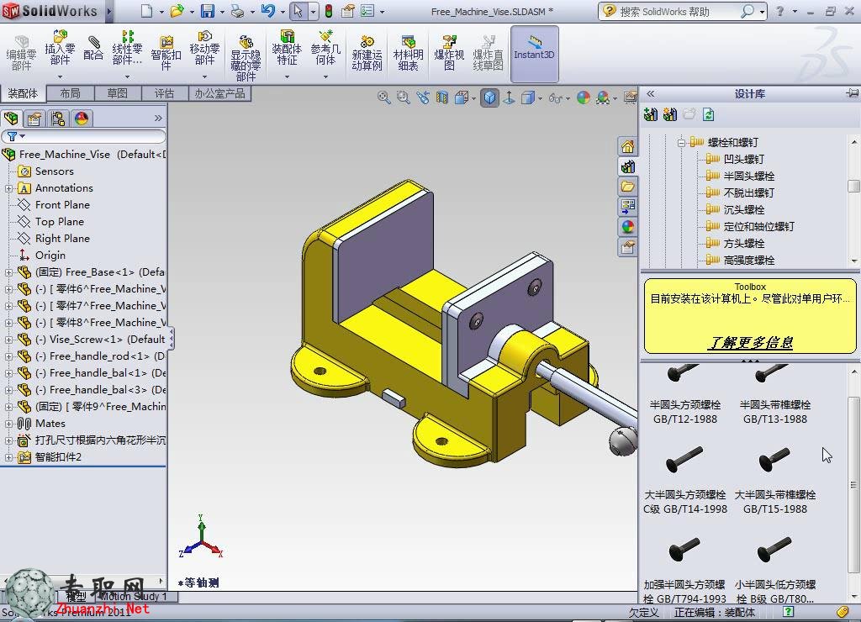Open Appearances color ball icon in task pane
Image resolution: width=861 pixels, height=622 pixels.
[627, 226]
